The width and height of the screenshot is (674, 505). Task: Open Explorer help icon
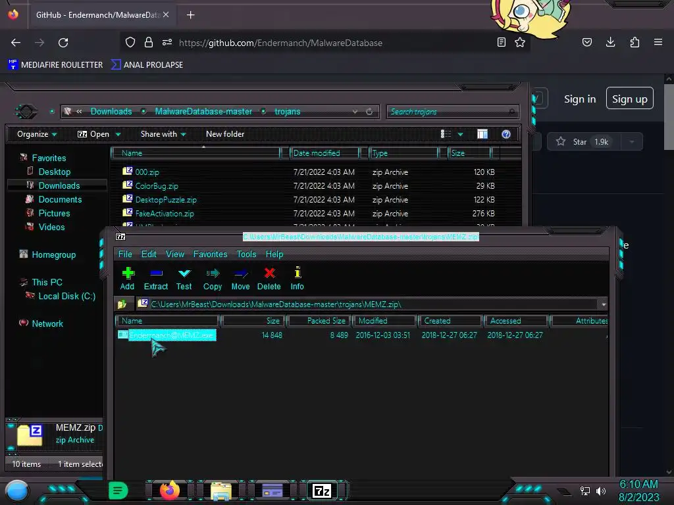[x=506, y=134]
